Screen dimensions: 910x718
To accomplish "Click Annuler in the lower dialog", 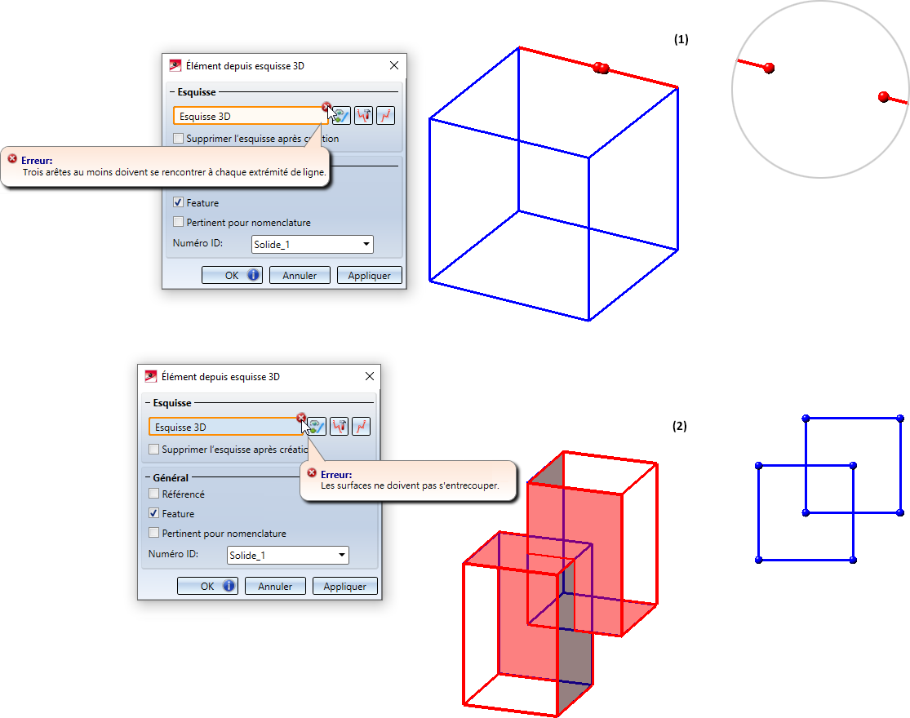I will pos(275,586).
